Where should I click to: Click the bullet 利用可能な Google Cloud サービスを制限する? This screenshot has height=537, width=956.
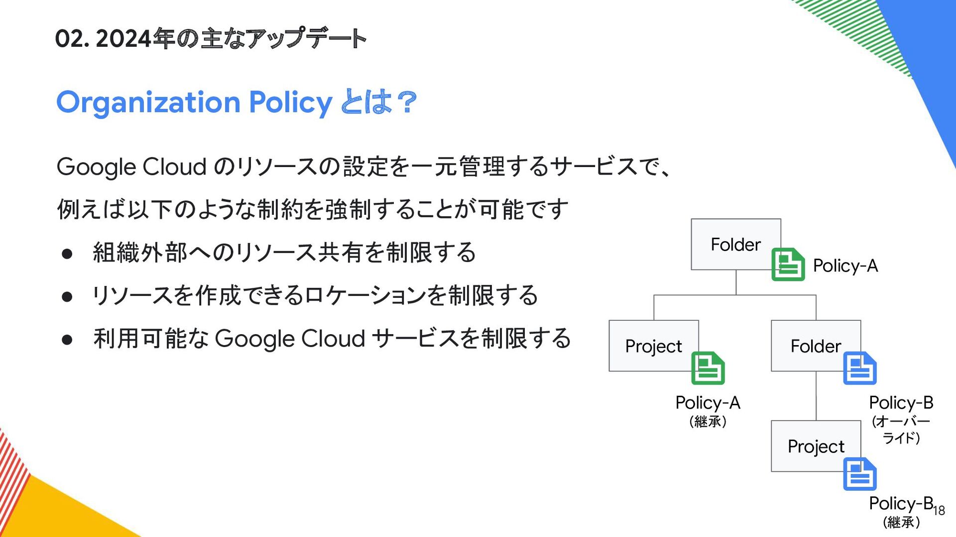point(332,339)
